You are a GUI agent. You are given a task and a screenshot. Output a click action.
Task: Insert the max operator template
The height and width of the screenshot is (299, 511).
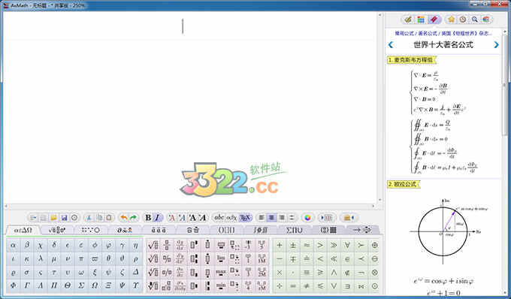[x=221, y=272]
